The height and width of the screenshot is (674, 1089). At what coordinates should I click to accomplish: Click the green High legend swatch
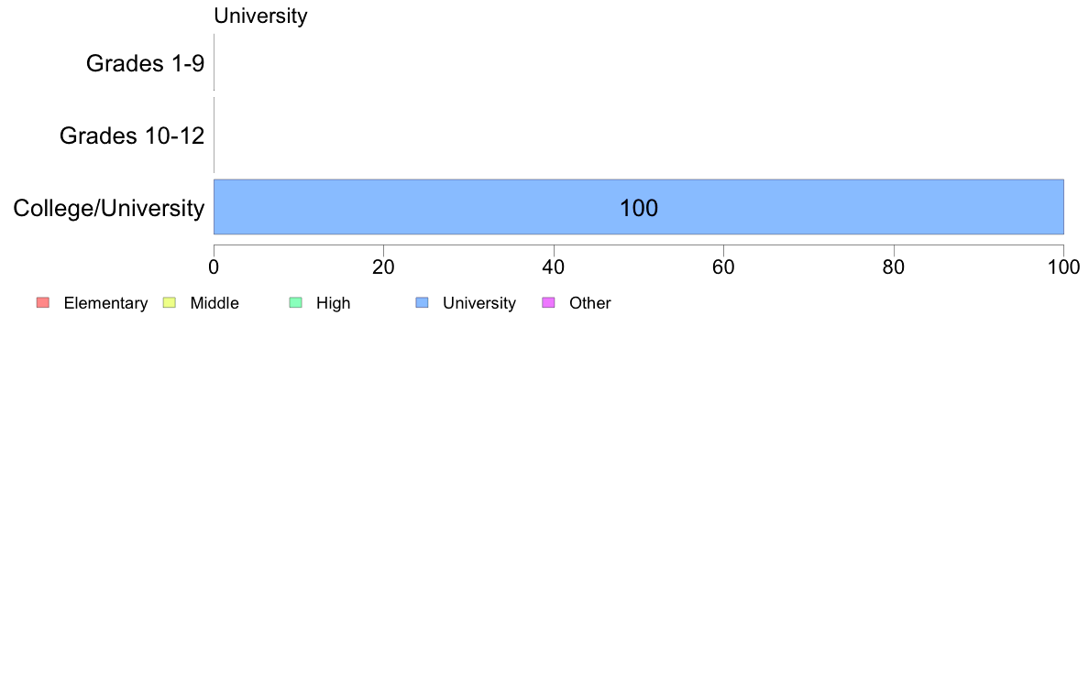click(x=295, y=303)
